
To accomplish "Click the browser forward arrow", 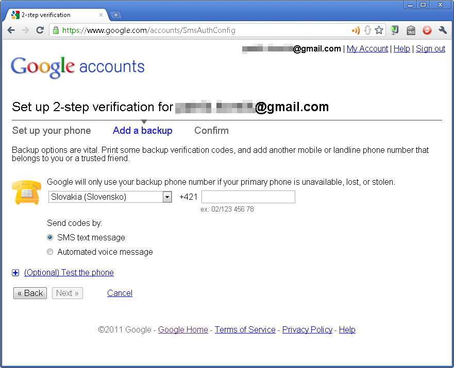I will tap(25, 30).
